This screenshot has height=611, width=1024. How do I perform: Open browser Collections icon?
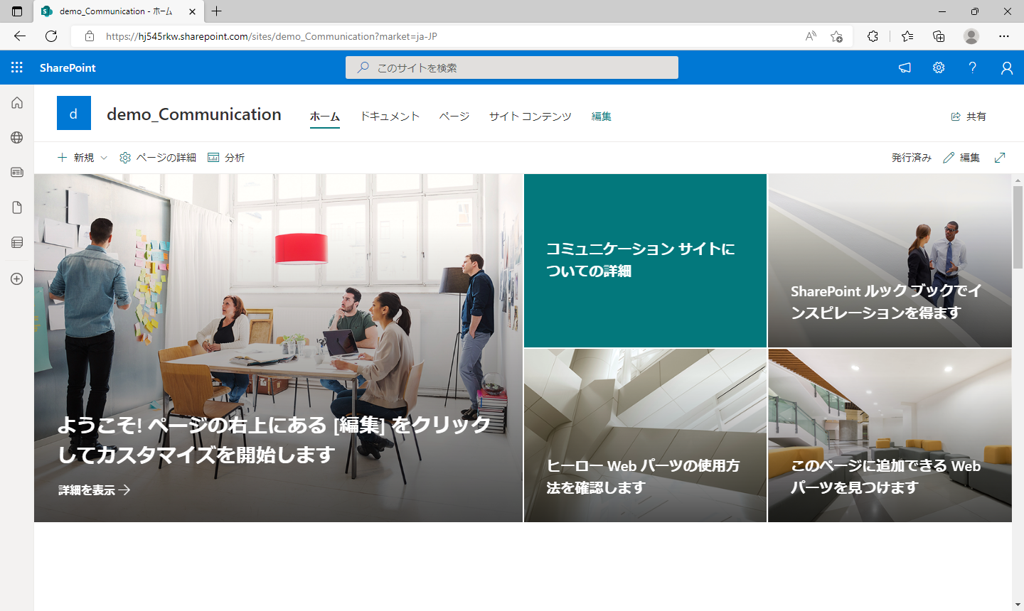(x=939, y=36)
